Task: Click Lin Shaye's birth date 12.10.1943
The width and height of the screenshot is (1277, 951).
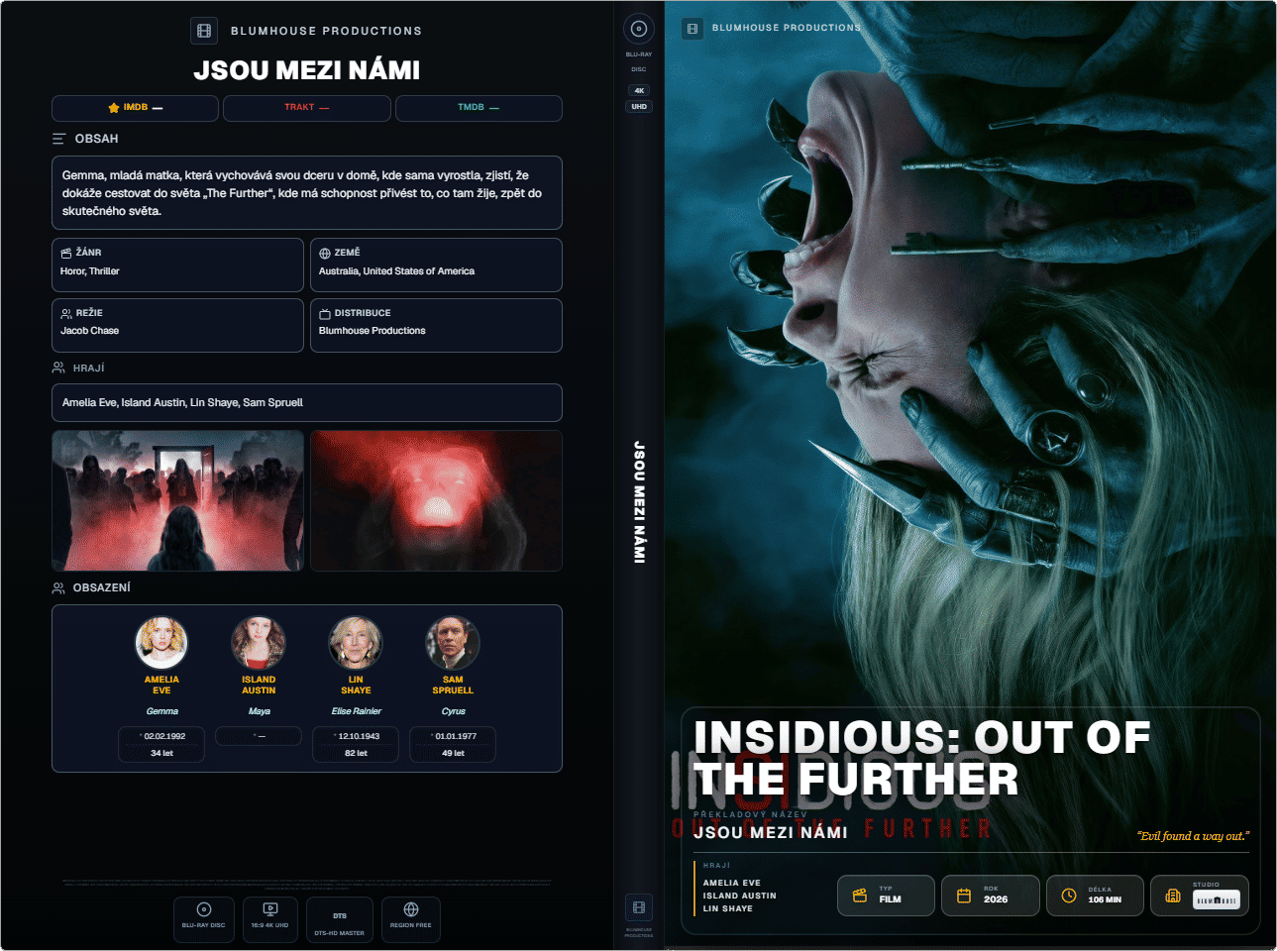Action: click(x=359, y=736)
